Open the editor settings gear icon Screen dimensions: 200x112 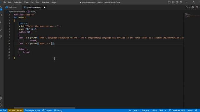point(192,7)
